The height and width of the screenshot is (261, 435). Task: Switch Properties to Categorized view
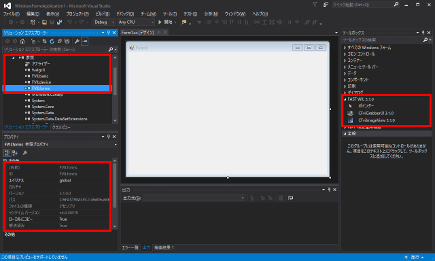coord(7,153)
